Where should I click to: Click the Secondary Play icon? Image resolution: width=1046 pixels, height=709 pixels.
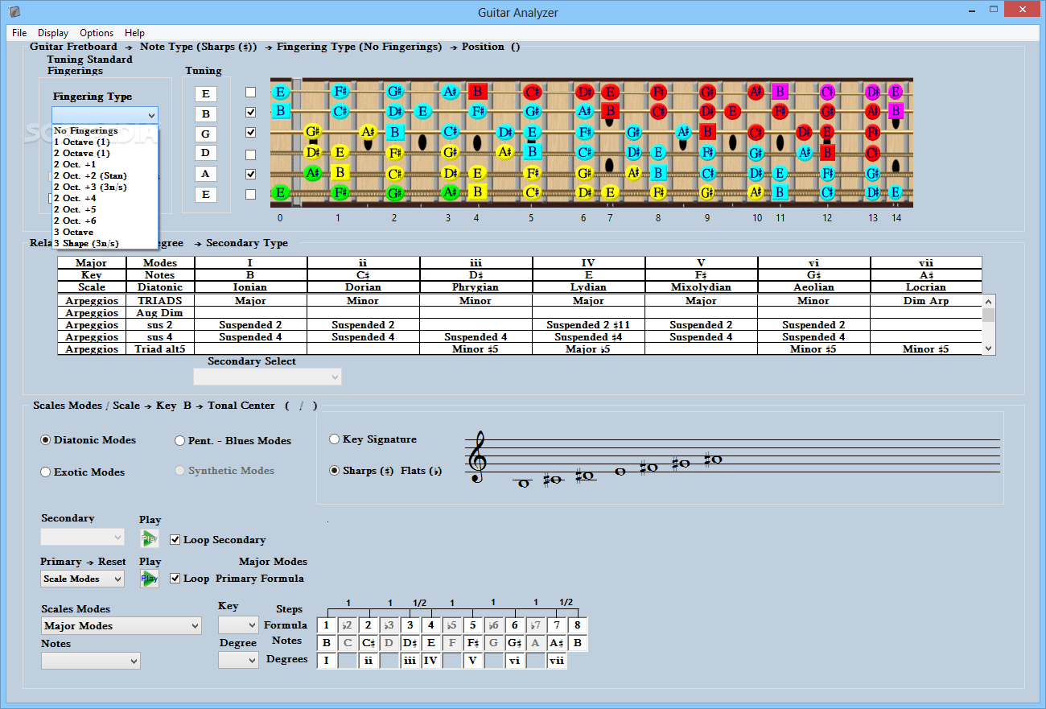[150, 538]
